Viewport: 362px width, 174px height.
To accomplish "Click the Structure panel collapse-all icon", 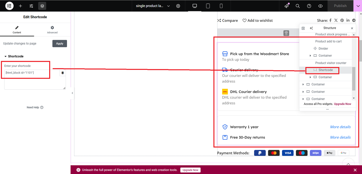I will [303, 28].
